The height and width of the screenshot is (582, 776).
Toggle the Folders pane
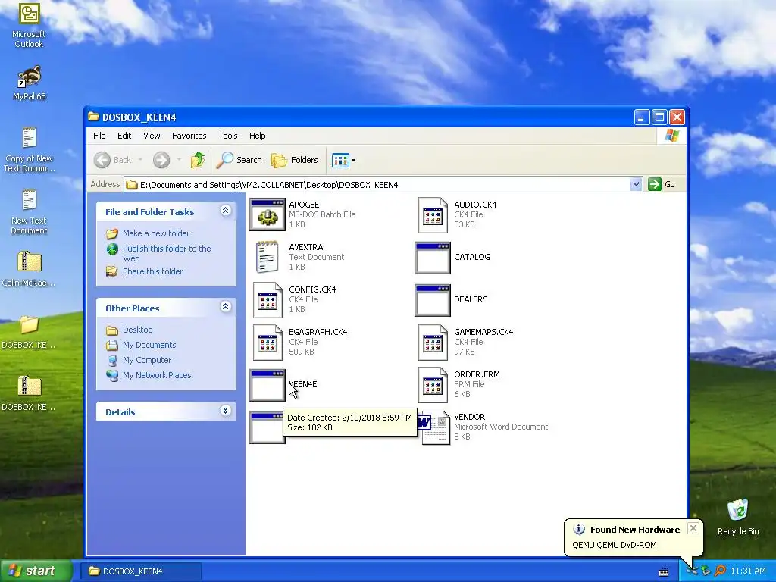click(x=295, y=160)
